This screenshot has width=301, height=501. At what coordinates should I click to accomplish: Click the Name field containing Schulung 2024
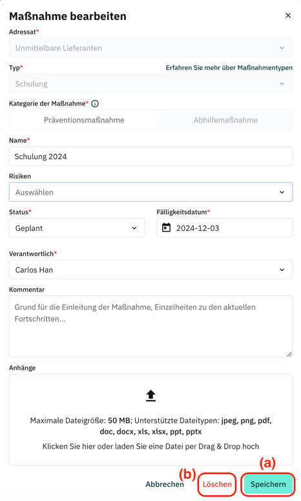click(150, 156)
